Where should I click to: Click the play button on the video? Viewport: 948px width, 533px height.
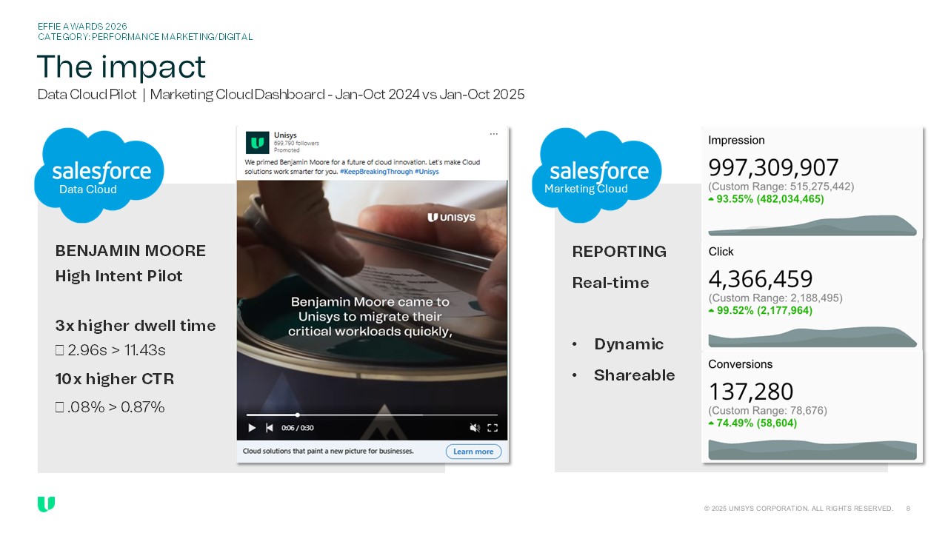click(252, 428)
